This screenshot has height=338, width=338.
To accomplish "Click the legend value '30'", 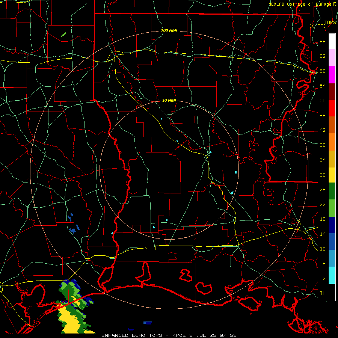I will [x=323, y=175].
